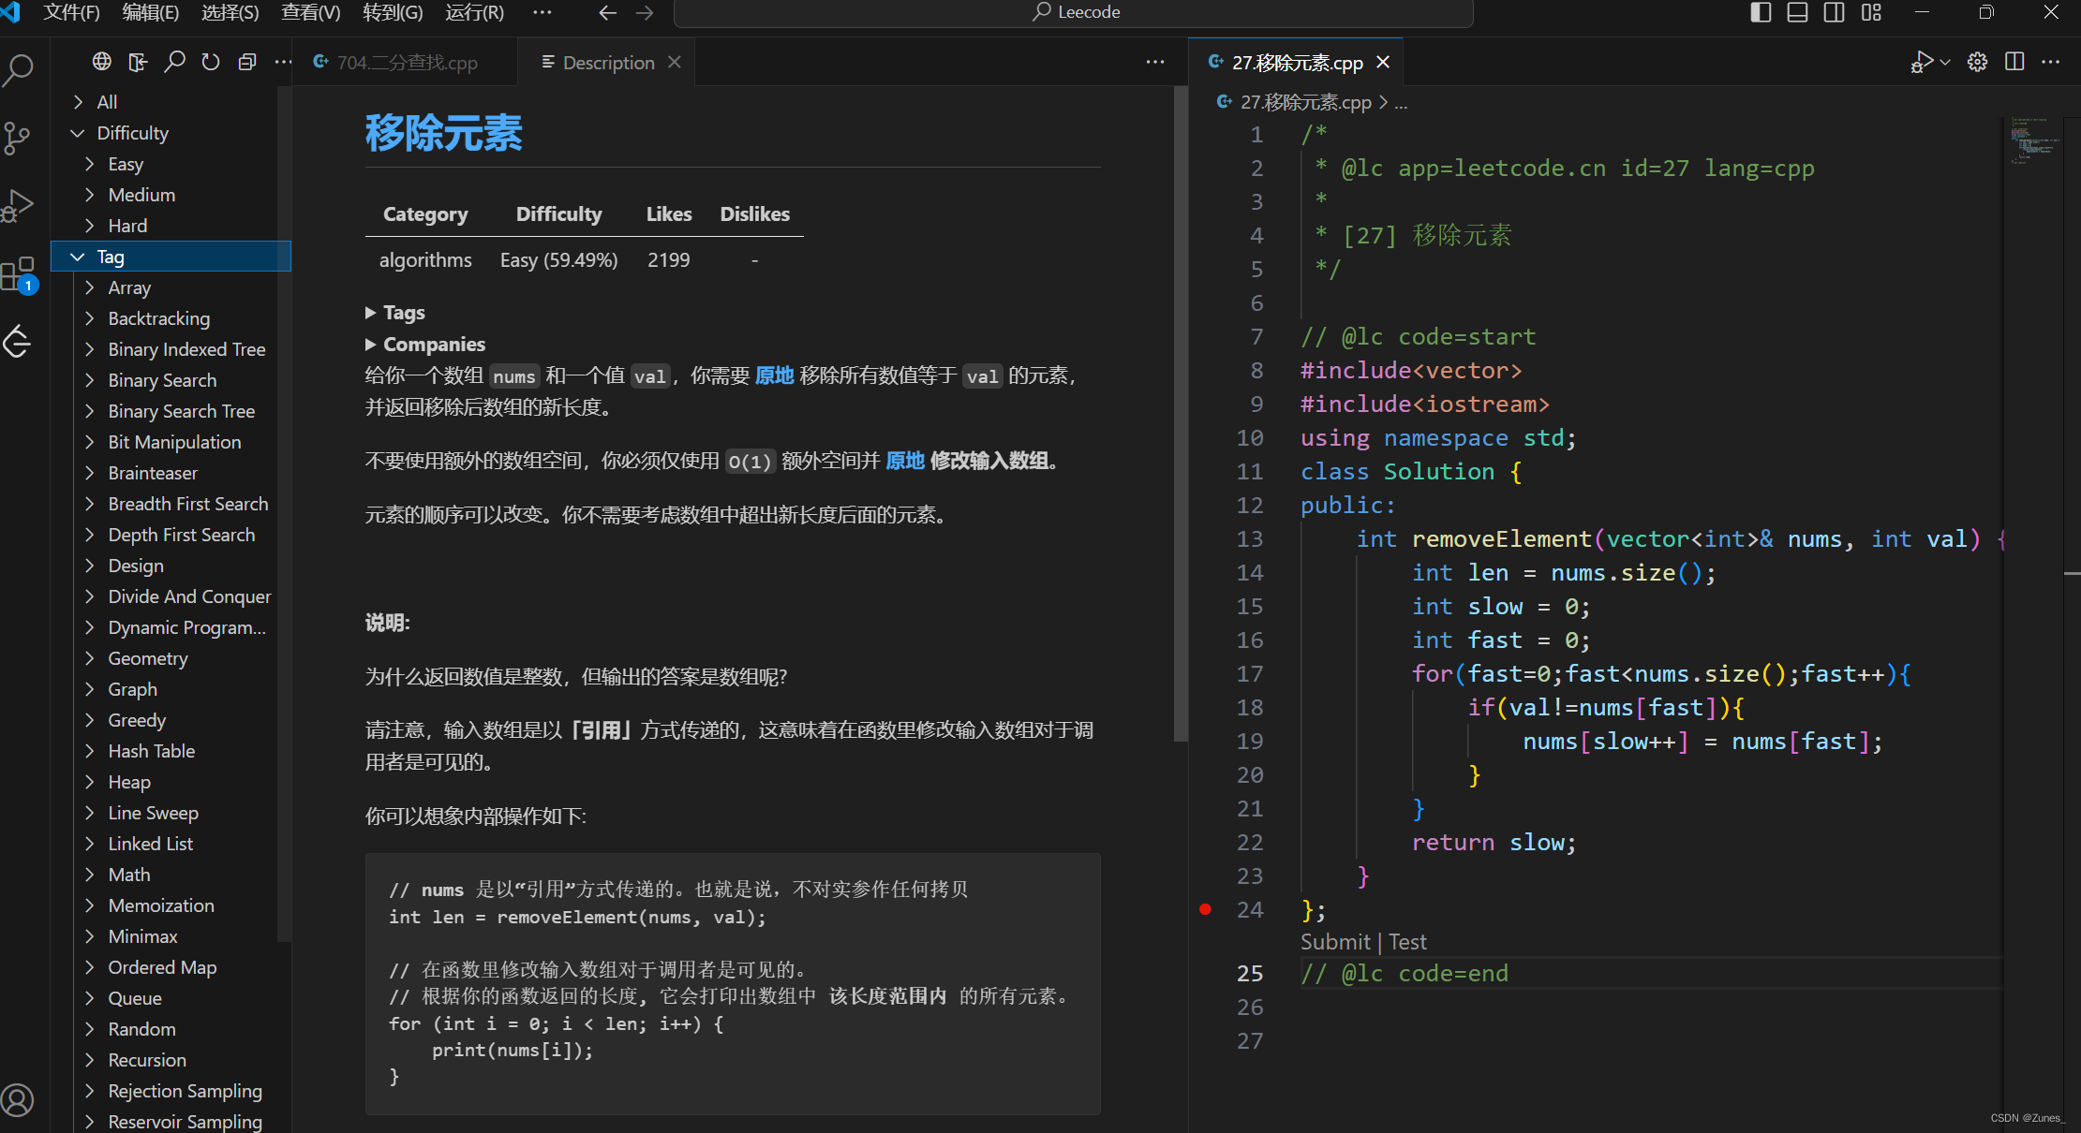Toggle the secondary sidebar layout icon

(x=1835, y=12)
